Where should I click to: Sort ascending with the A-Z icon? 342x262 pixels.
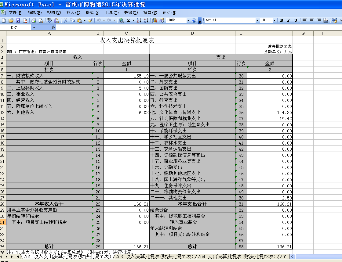139,20
